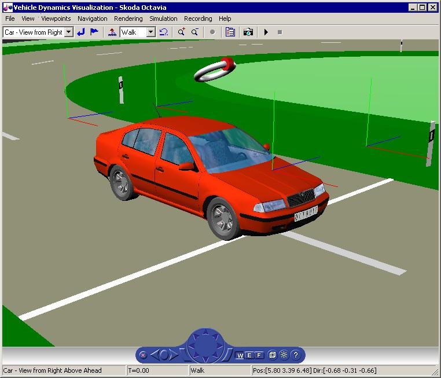Stop simulation with the square stop button
The width and height of the screenshot is (441, 378).
tap(280, 32)
